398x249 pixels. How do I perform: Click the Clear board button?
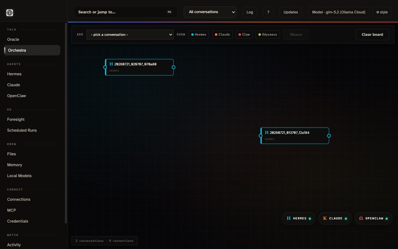[x=372, y=35]
